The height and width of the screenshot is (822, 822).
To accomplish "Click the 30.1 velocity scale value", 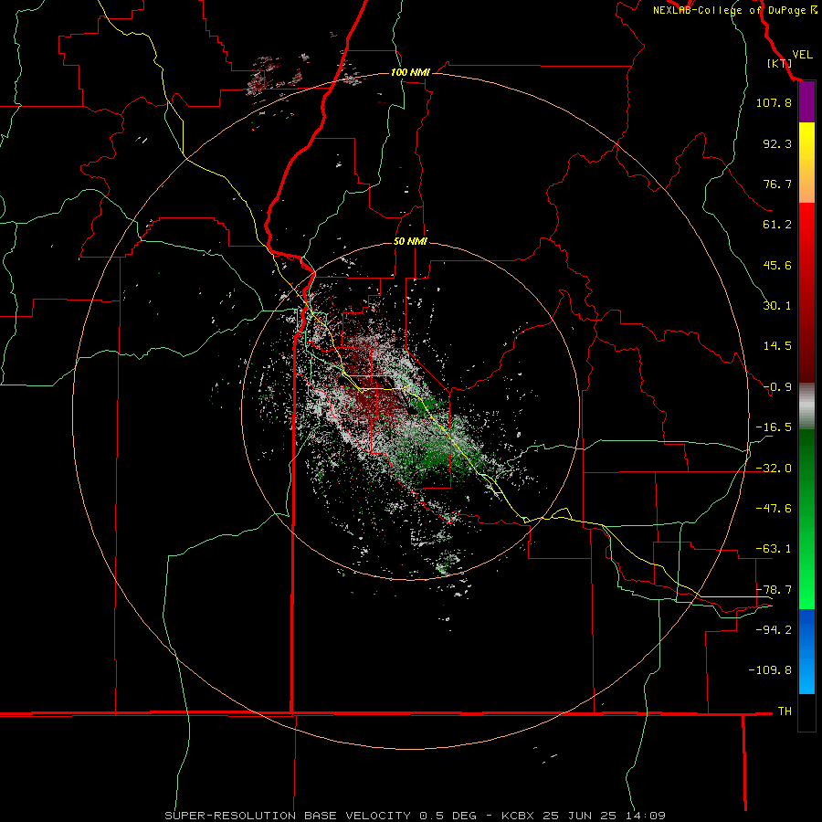I will click(x=777, y=306).
